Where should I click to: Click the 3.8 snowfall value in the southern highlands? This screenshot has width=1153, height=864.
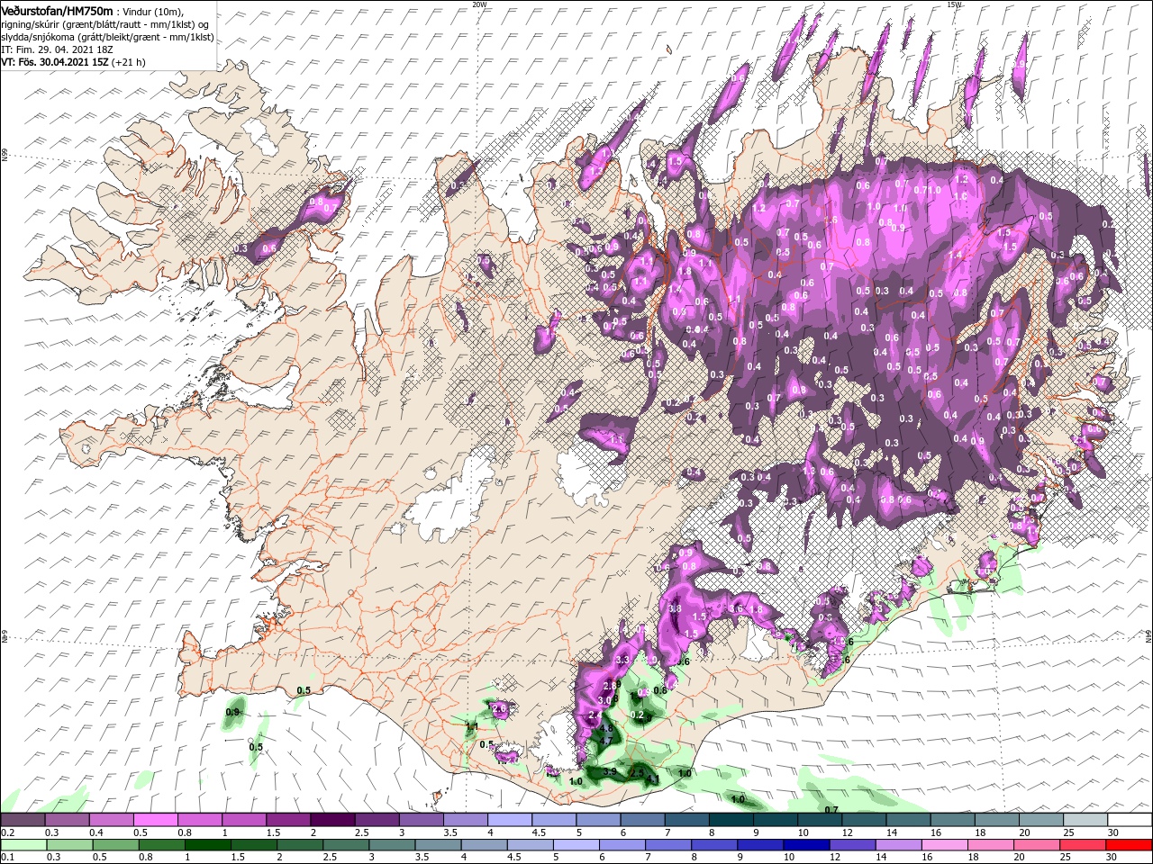coord(675,609)
